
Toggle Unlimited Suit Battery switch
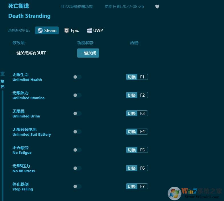click(77, 132)
